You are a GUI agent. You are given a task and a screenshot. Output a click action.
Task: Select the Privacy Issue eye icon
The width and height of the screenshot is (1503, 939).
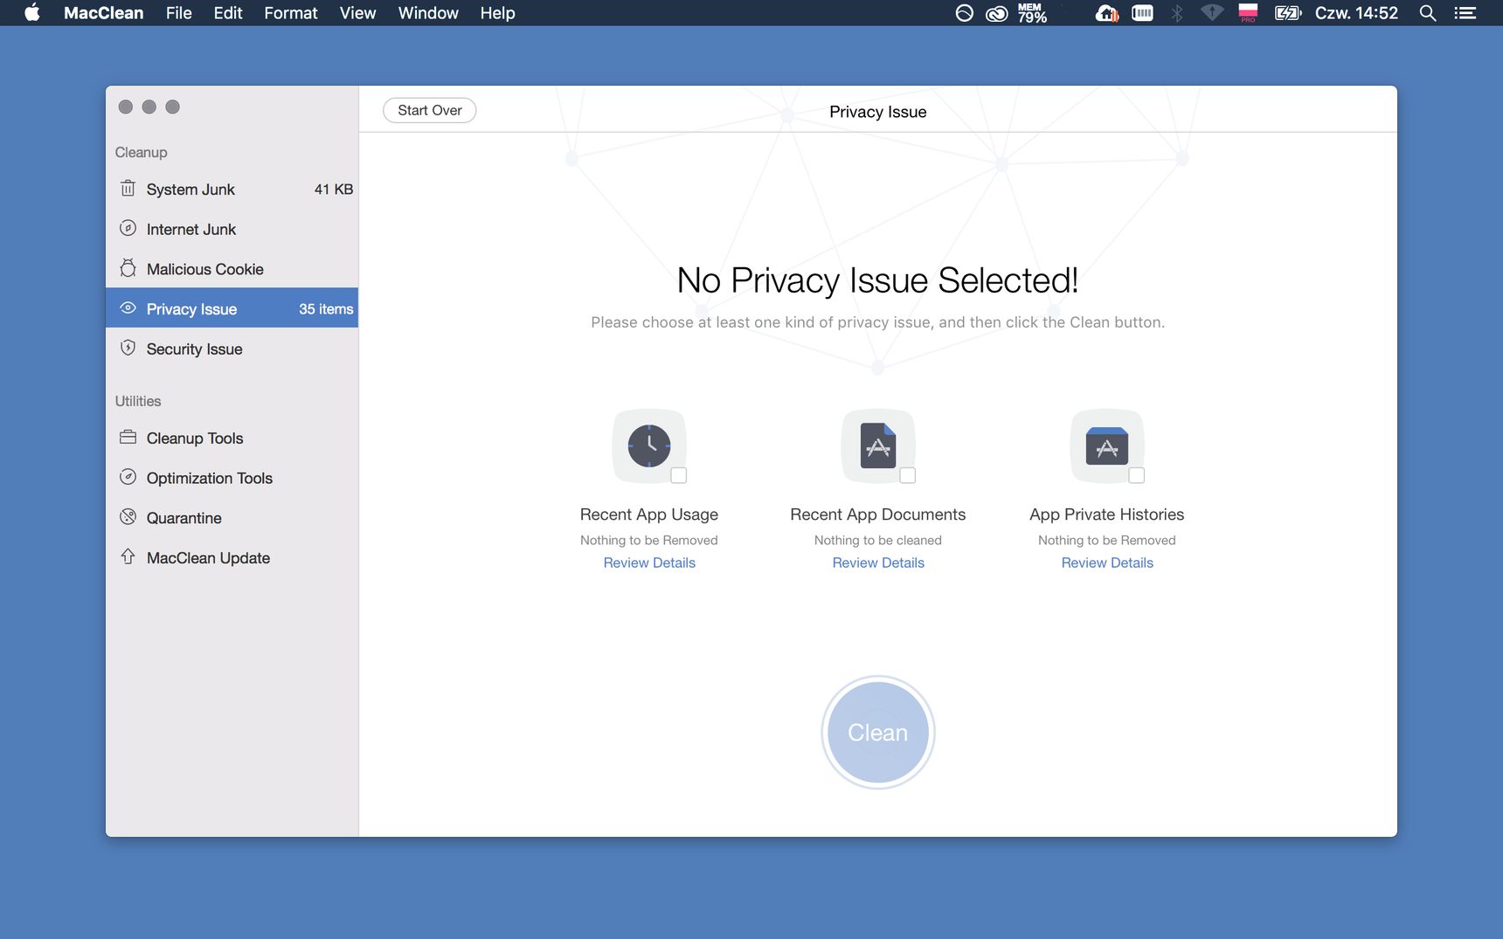[128, 307]
